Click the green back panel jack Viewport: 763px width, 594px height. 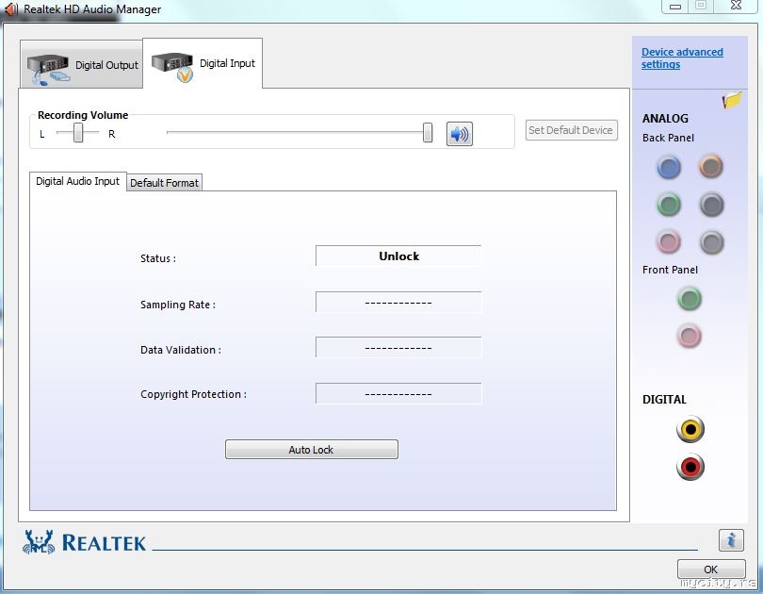tap(669, 205)
